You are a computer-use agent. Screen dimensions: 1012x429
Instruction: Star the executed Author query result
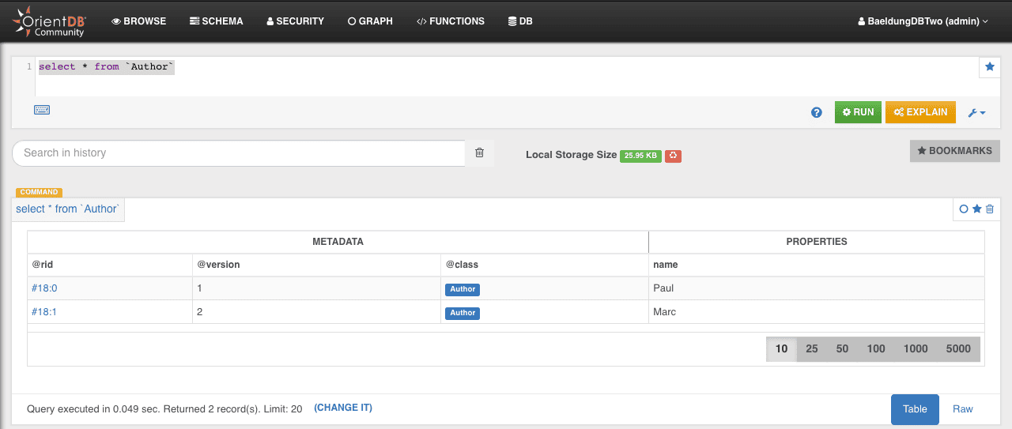[x=976, y=209]
